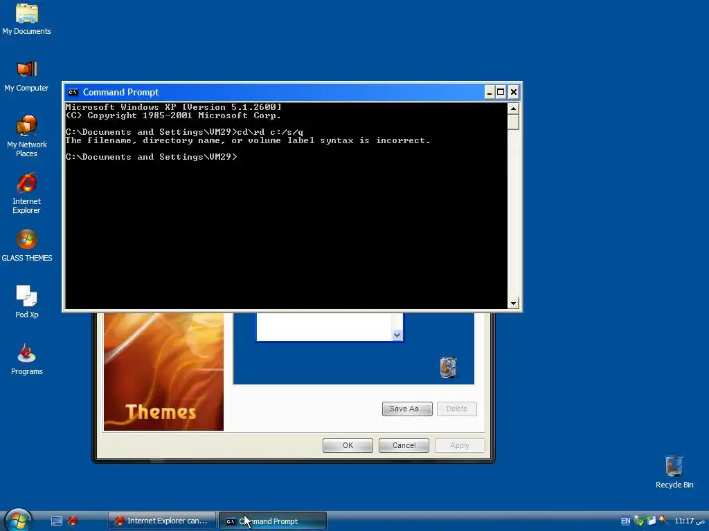Click Show Desktop quick launch icon
709x531 pixels.
click(57, 521)
